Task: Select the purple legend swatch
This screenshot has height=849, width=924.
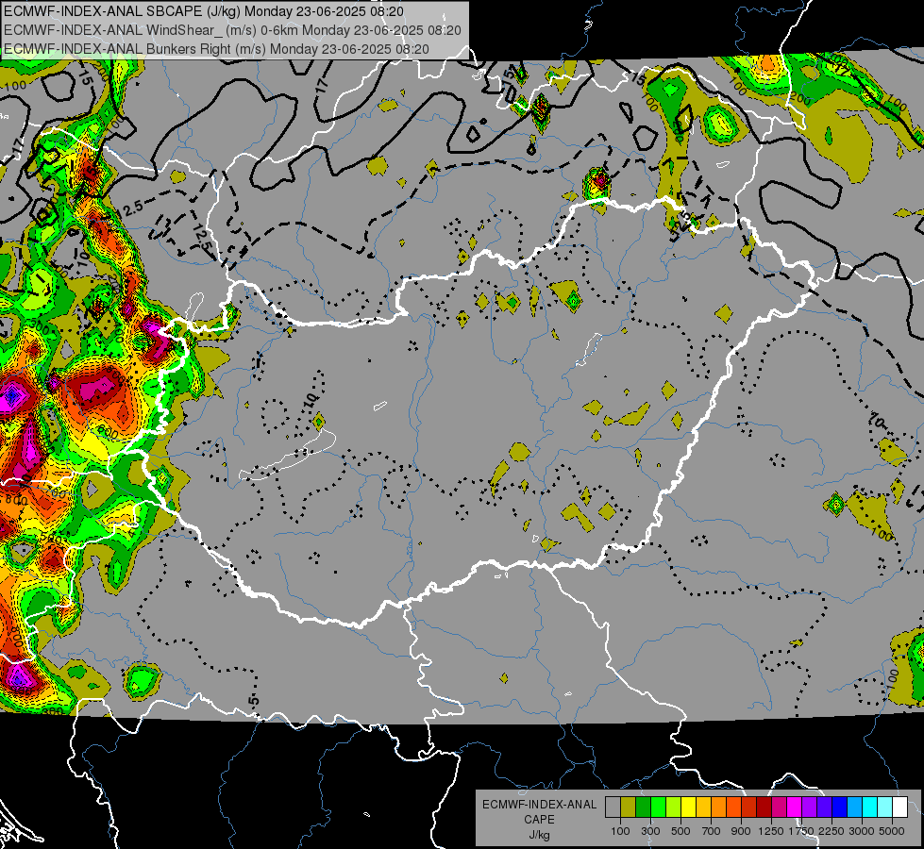Action: (x=809, y=807)
